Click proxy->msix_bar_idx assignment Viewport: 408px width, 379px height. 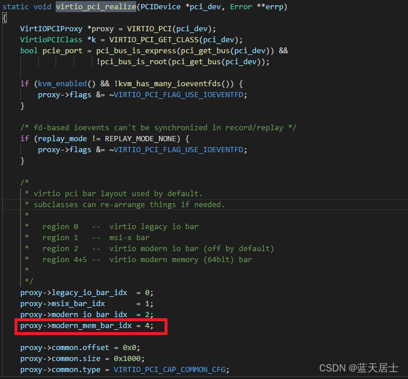(87, 304)
